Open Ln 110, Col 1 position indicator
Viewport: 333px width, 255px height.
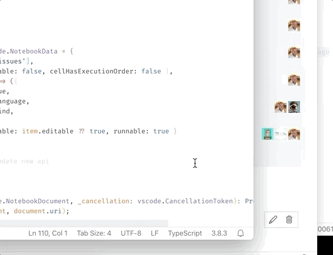tap(48, 233)
